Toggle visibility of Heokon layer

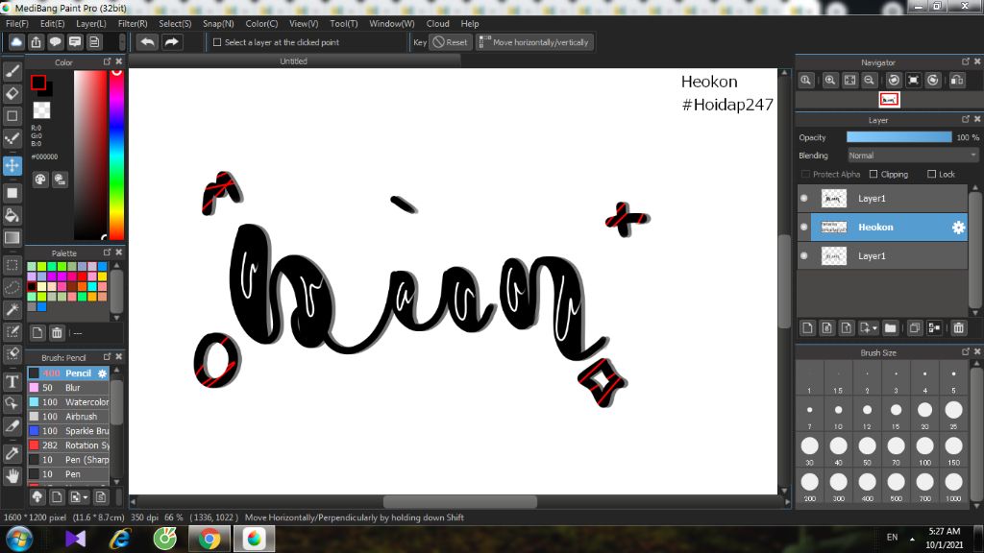coord(804,227)
